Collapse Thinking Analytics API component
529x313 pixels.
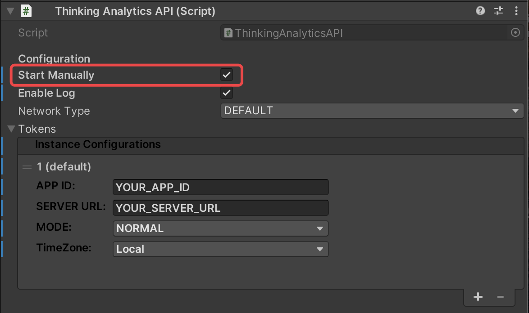click(x=10, y=11)
